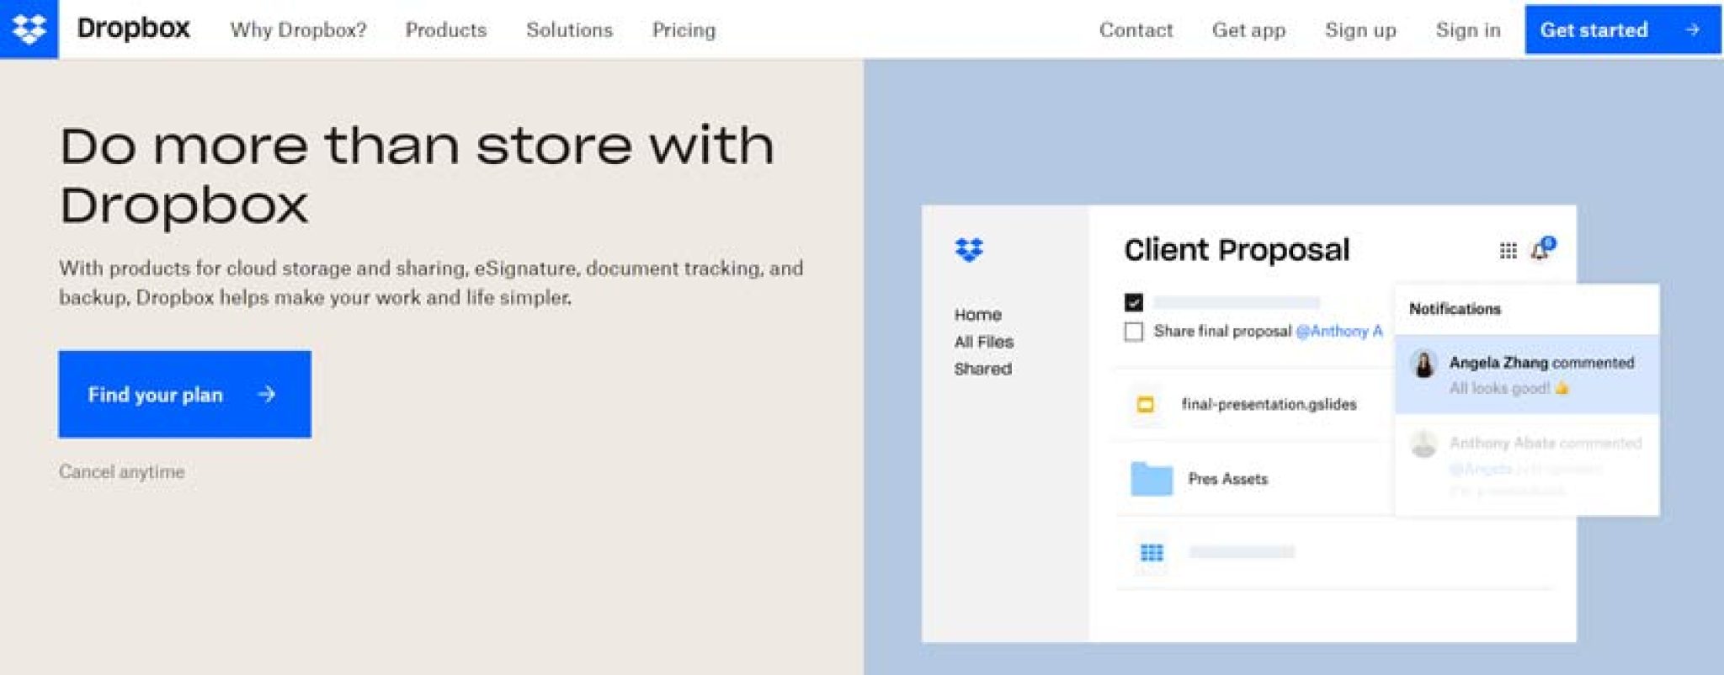Select Shared in the mockup sidebar
The height and width of the screenshot is (675, 1724).
click(982, 369)
